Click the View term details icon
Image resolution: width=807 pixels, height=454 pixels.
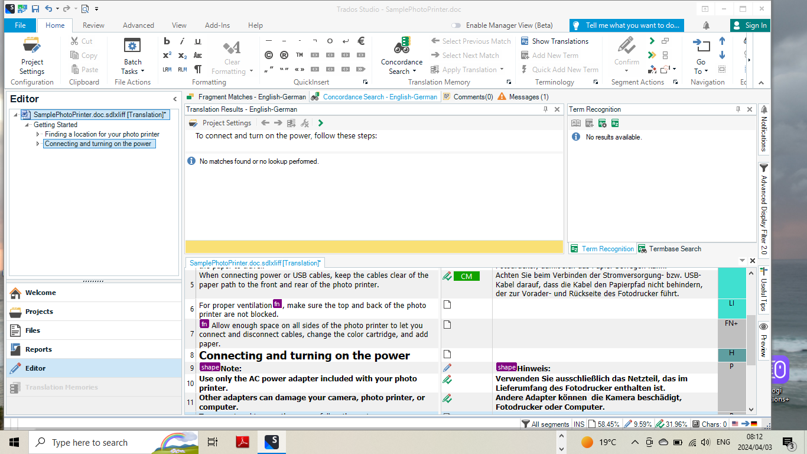576,123
